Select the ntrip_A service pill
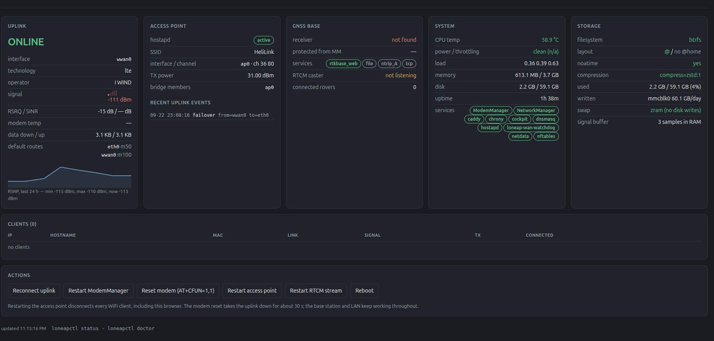 389,64
